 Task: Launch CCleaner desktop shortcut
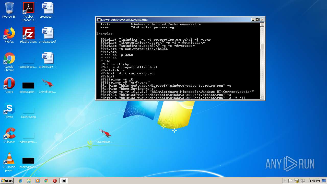click(9, 135)
